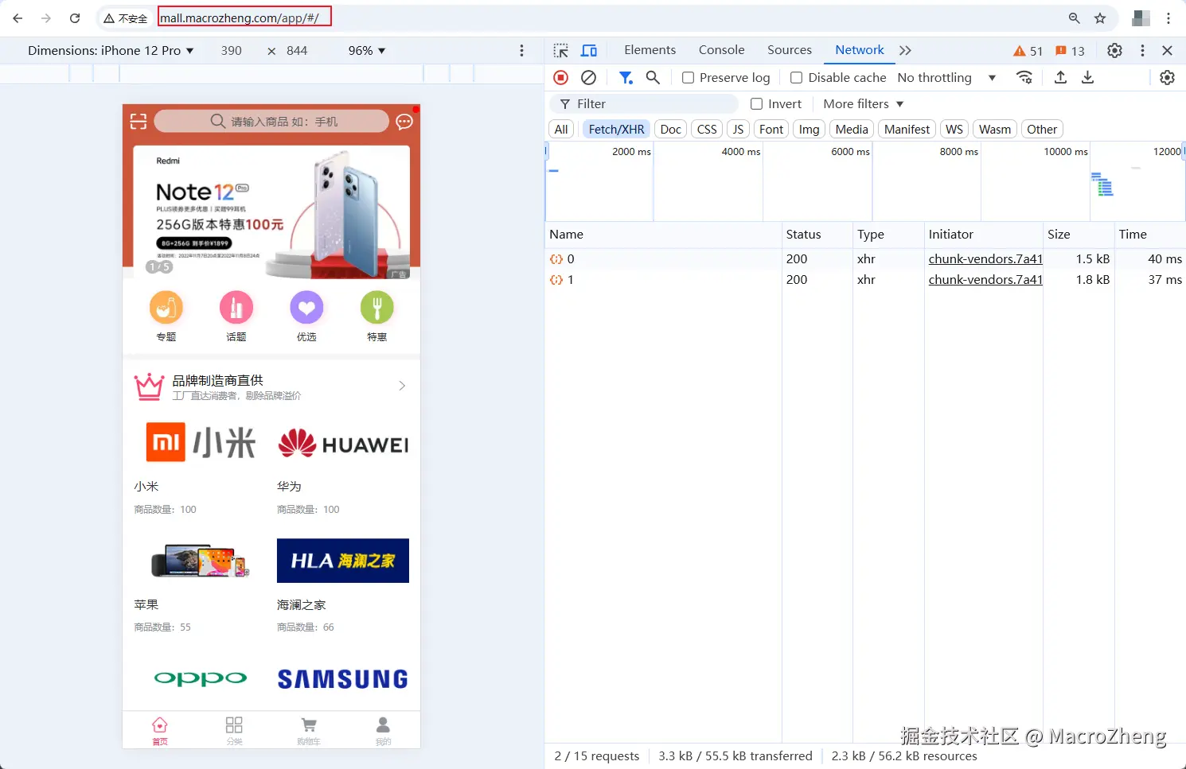Click the browser back arrow
This screenshot has height=769, width=1186.
click(18, 18)
